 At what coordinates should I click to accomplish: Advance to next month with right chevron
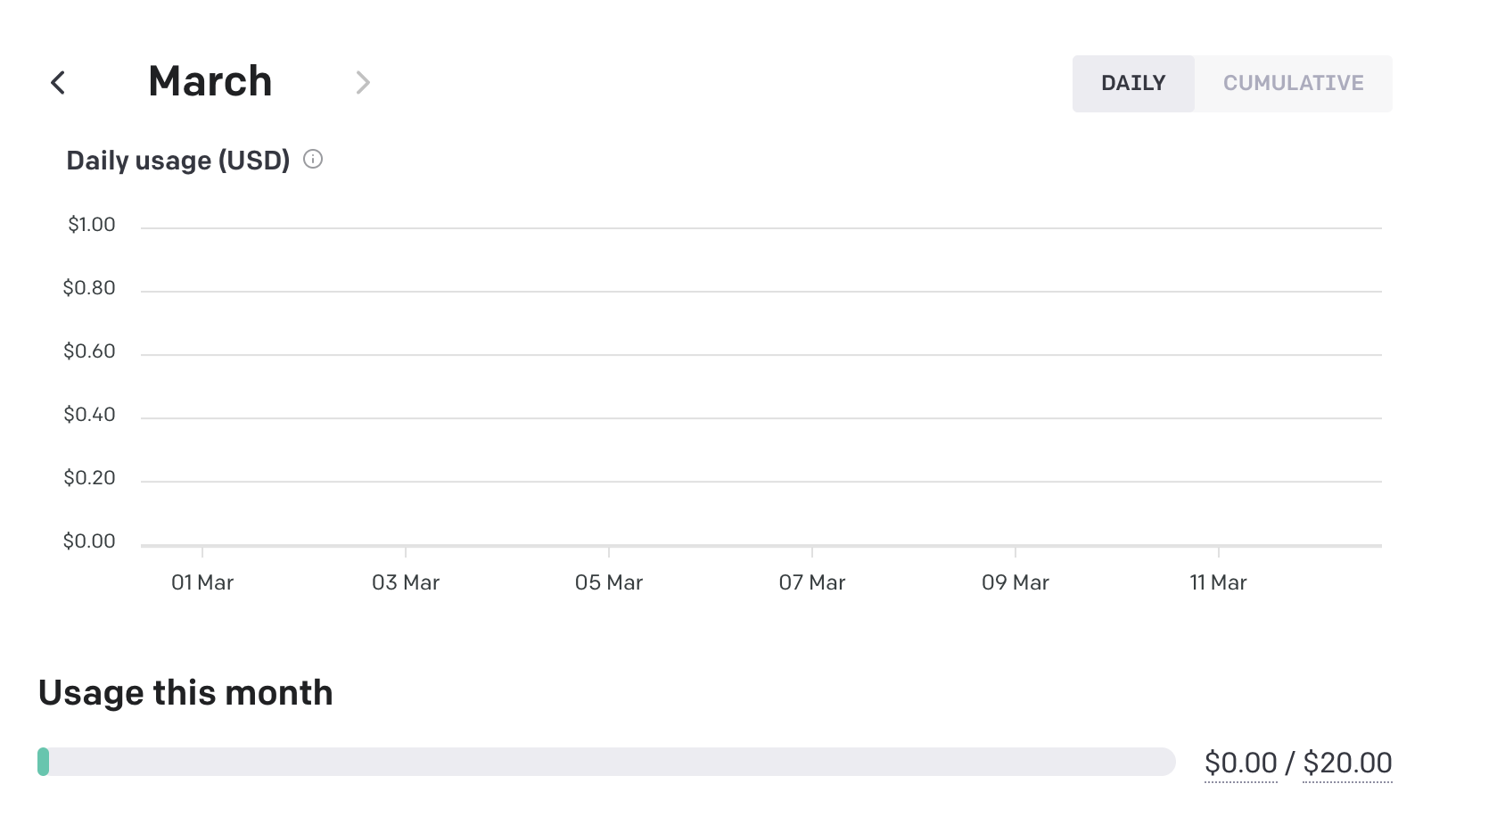362,83
